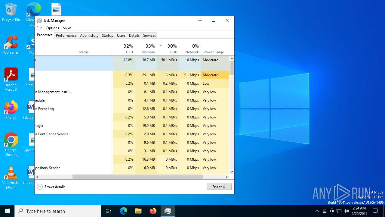Maximize the Task Manager window
Viewport: 385px width, 217px height.
[214, 20]
